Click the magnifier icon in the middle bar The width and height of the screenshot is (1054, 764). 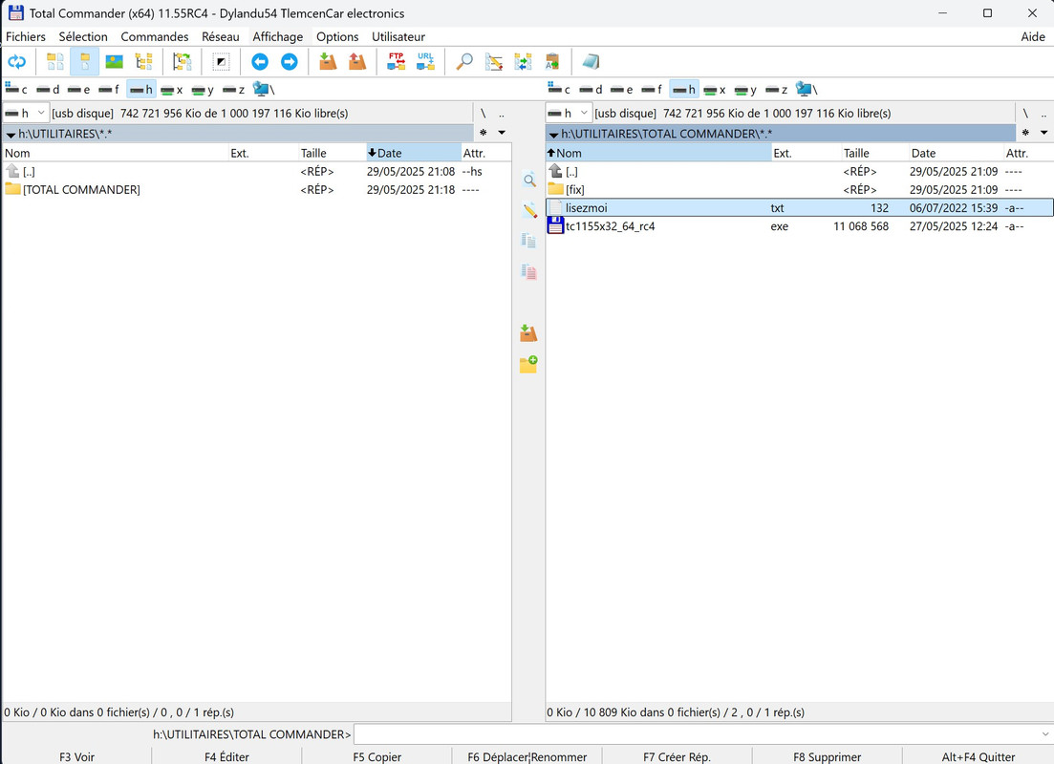(x=529, y=180)
